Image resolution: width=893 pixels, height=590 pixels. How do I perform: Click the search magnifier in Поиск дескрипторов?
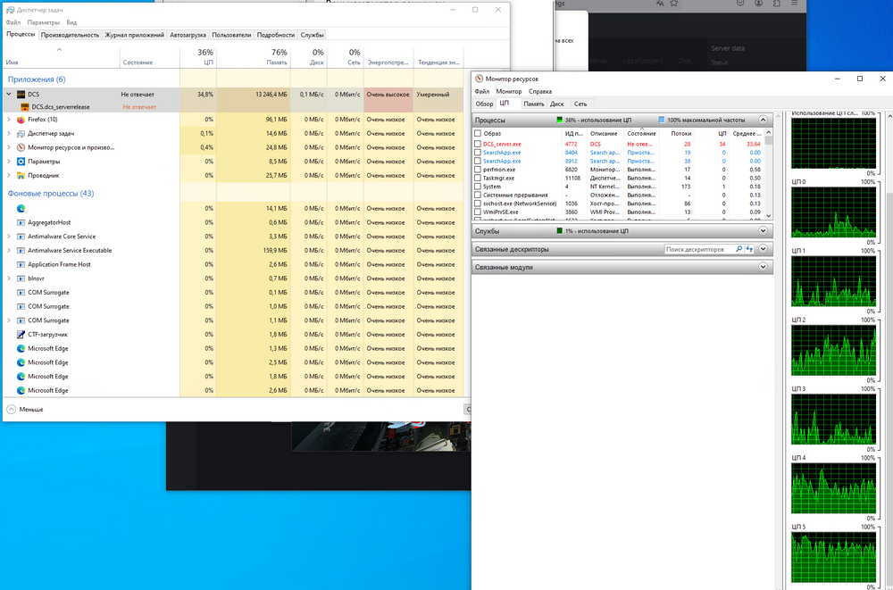(x=739, y=249)
